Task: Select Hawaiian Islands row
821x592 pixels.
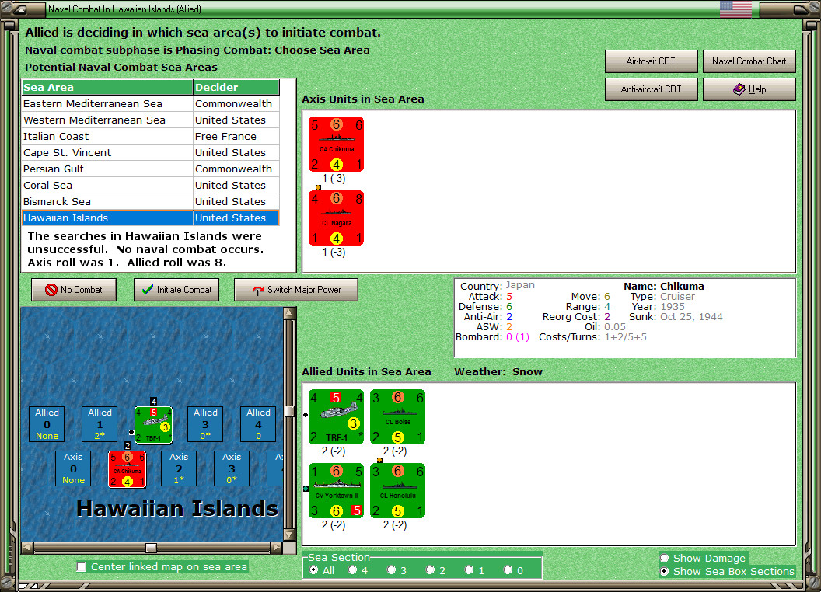Action: point(151,218)
